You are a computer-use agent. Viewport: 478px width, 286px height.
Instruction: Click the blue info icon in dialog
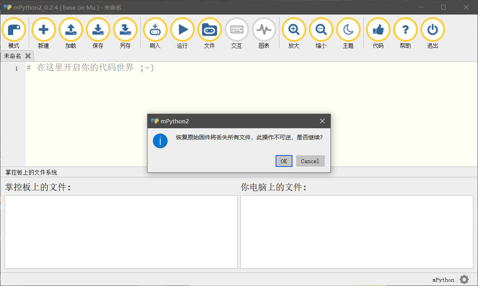coord(160,141)
